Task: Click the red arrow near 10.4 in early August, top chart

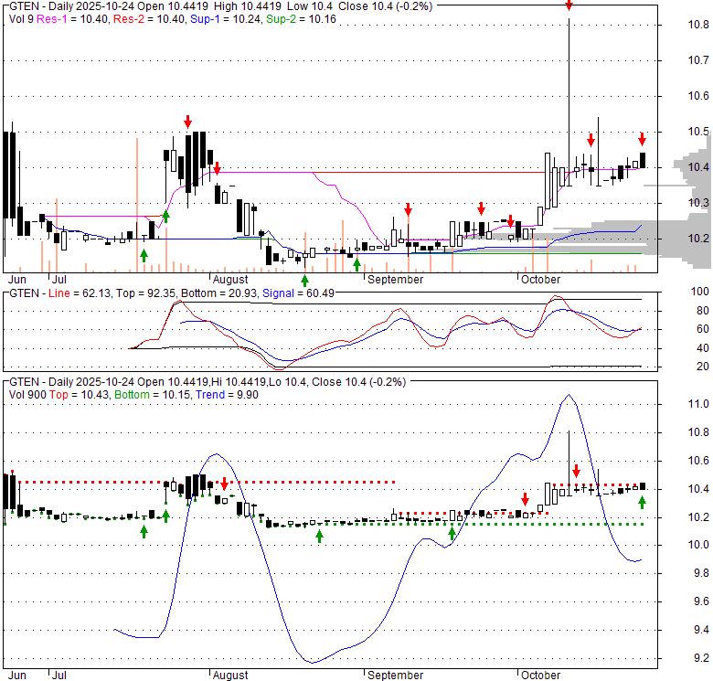Action: [218, 168]
